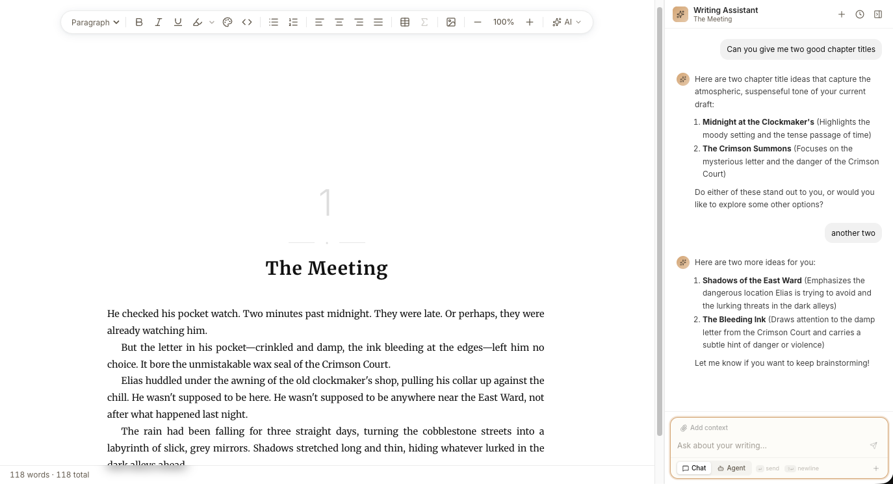Click paragraph starting 'Elias huddled under the awning'
893x484 pixels.
(326, 397)
